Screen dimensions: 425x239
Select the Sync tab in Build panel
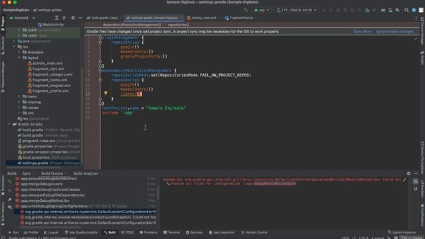click(27, 173)
